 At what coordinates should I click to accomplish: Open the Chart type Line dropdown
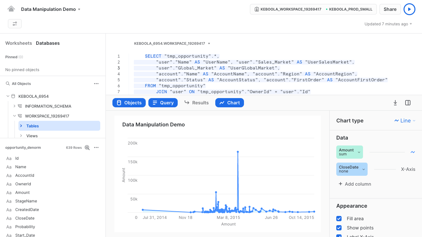click(405, 120)
